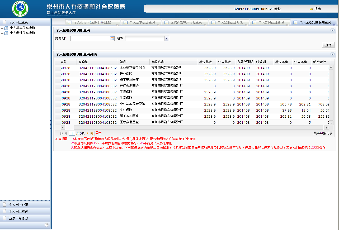Click the page icon of bottom 个人网上查询 panel
This screenshot has height=230, width=339.
click(x=4, y=211)
